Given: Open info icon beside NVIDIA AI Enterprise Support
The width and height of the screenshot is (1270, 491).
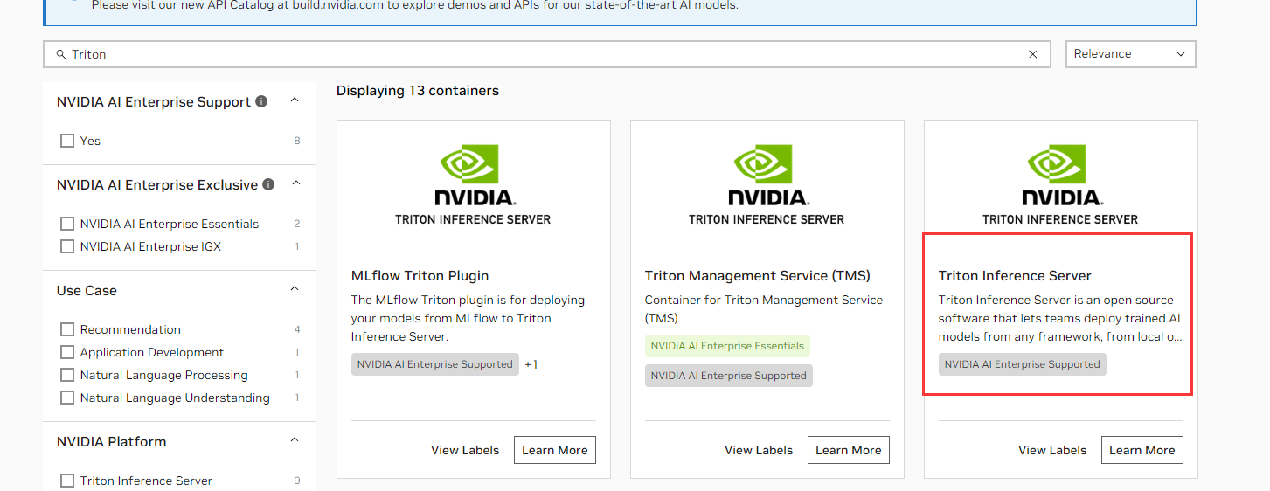Looking at the screenshot, I should point(261,101).
